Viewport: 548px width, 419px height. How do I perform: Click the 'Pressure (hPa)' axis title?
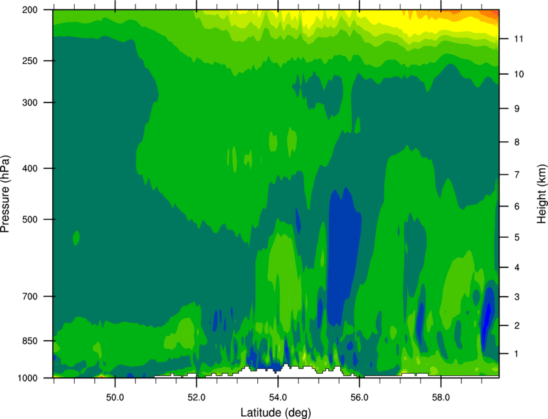coord(5,194)
